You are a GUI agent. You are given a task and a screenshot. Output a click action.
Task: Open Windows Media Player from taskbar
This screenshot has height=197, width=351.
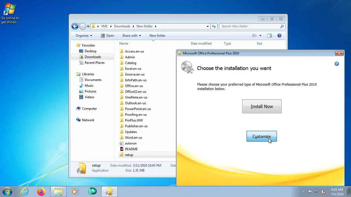tap(75, 192)
